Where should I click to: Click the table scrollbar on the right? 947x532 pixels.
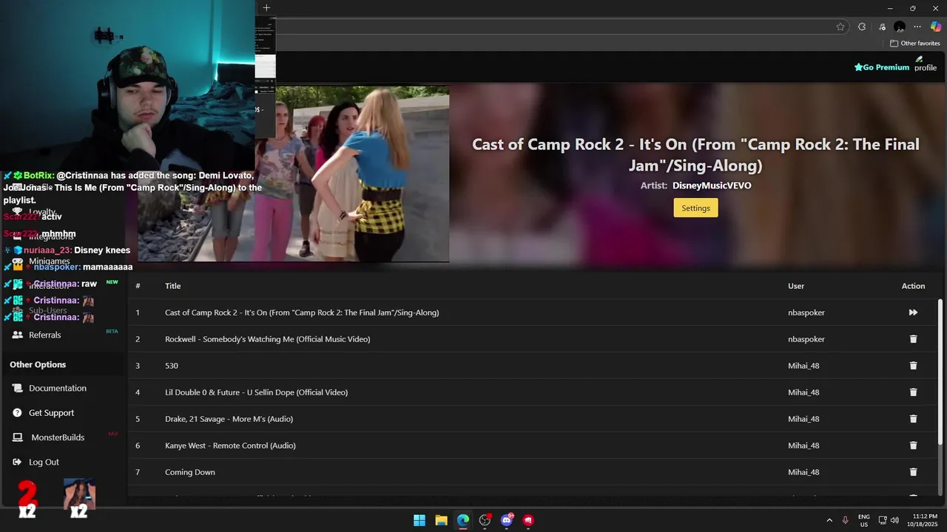(x=940, y=372)
